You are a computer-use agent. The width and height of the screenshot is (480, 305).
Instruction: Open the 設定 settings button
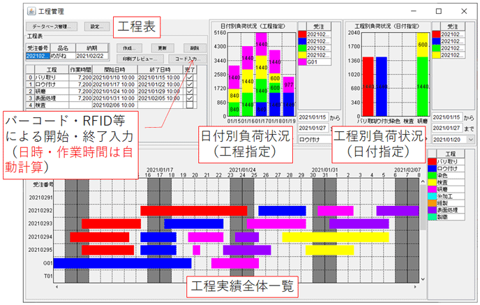tap(97, 27)
